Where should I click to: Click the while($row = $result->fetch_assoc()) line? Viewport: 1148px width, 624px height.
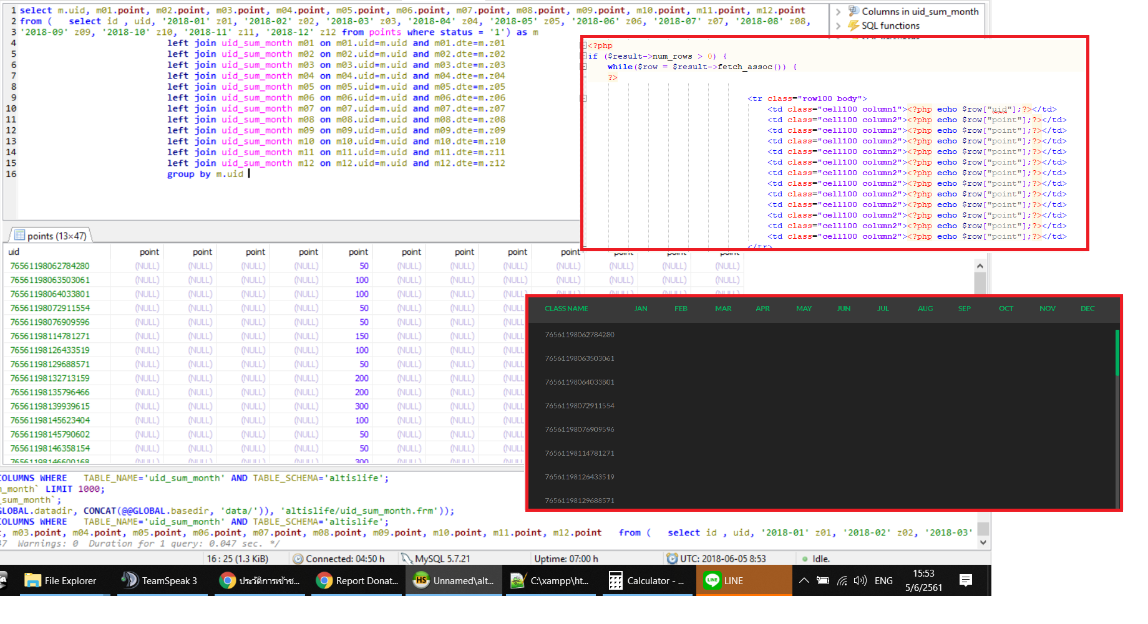pyautogui.click(x=703, y=67)
